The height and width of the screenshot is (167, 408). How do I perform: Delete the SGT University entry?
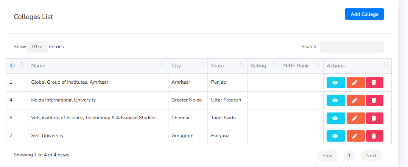(374, 136)
